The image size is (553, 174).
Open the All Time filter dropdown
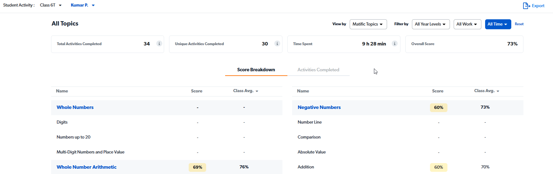tap(498, 24)
